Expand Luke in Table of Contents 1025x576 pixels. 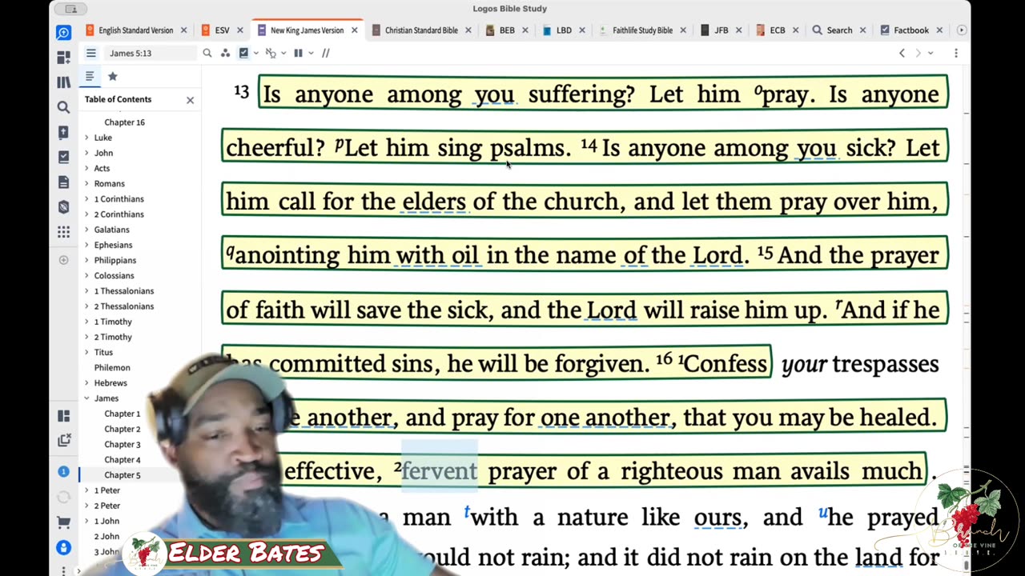(86, 138)
